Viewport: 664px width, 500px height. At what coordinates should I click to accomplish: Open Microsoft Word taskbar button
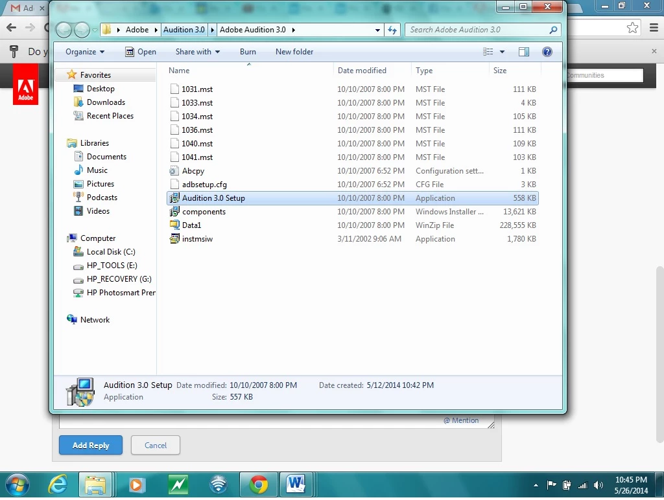pyautogui.click(x=296, y=484)
